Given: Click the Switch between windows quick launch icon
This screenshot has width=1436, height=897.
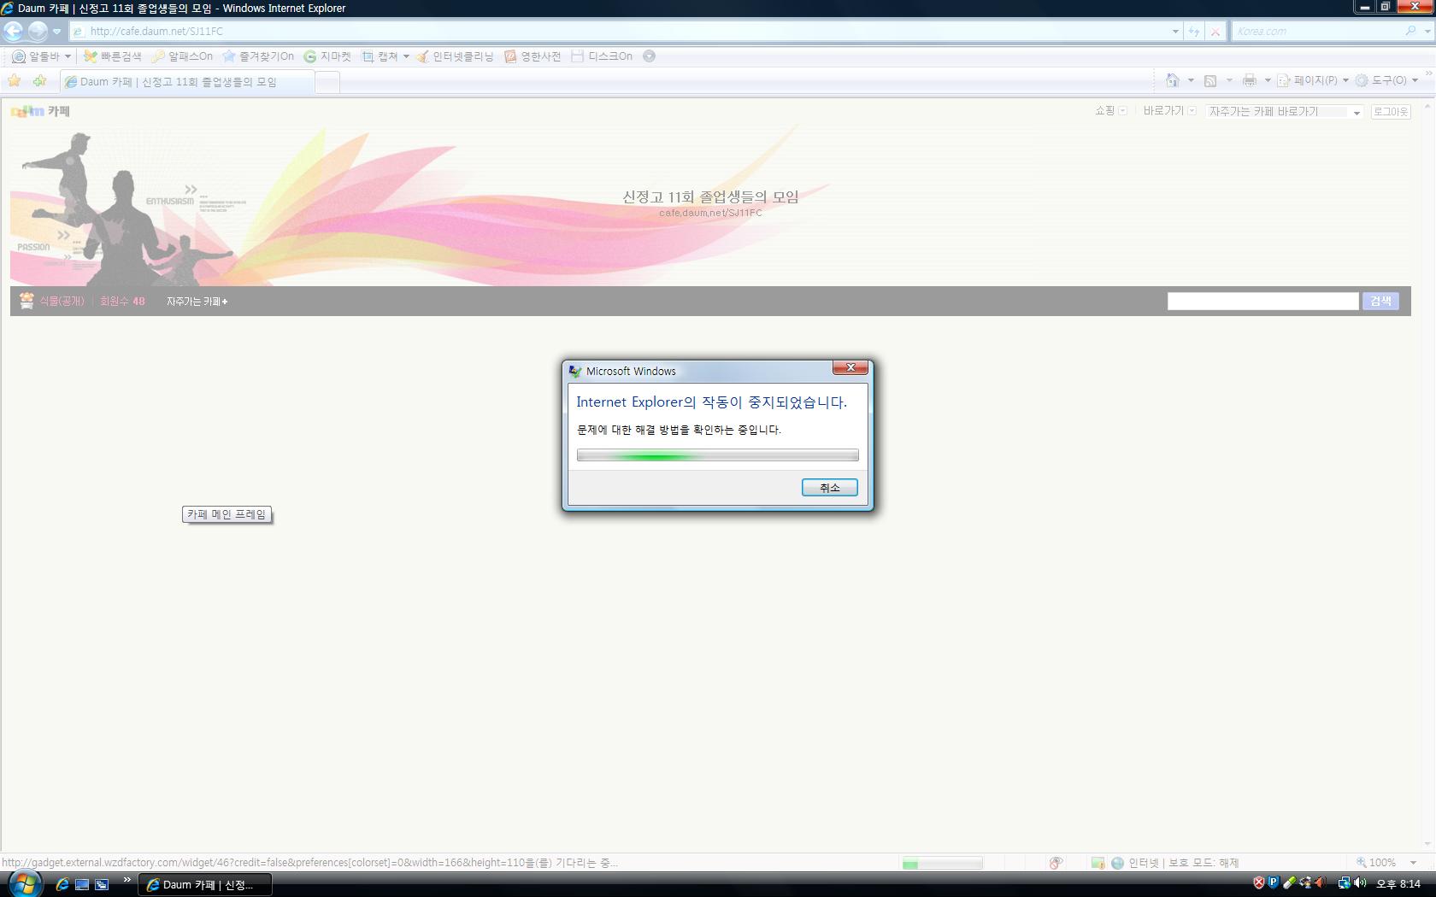Looking at the screenshot, I should 102,884.
